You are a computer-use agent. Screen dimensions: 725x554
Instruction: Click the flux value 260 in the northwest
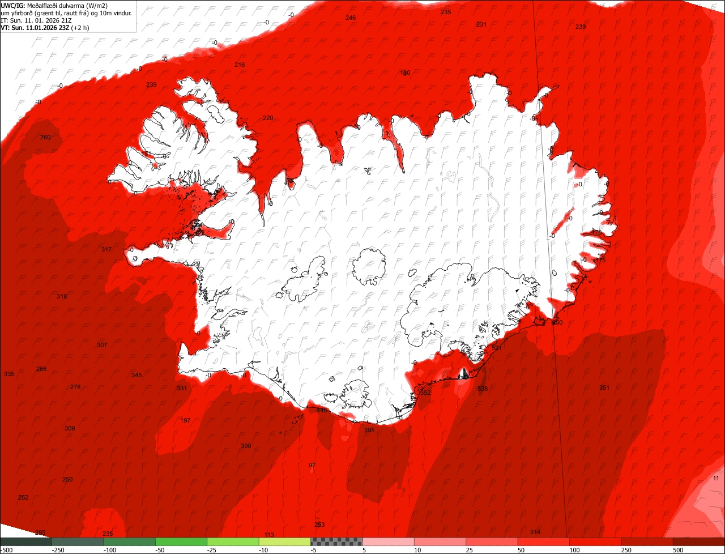click(45, 137)
